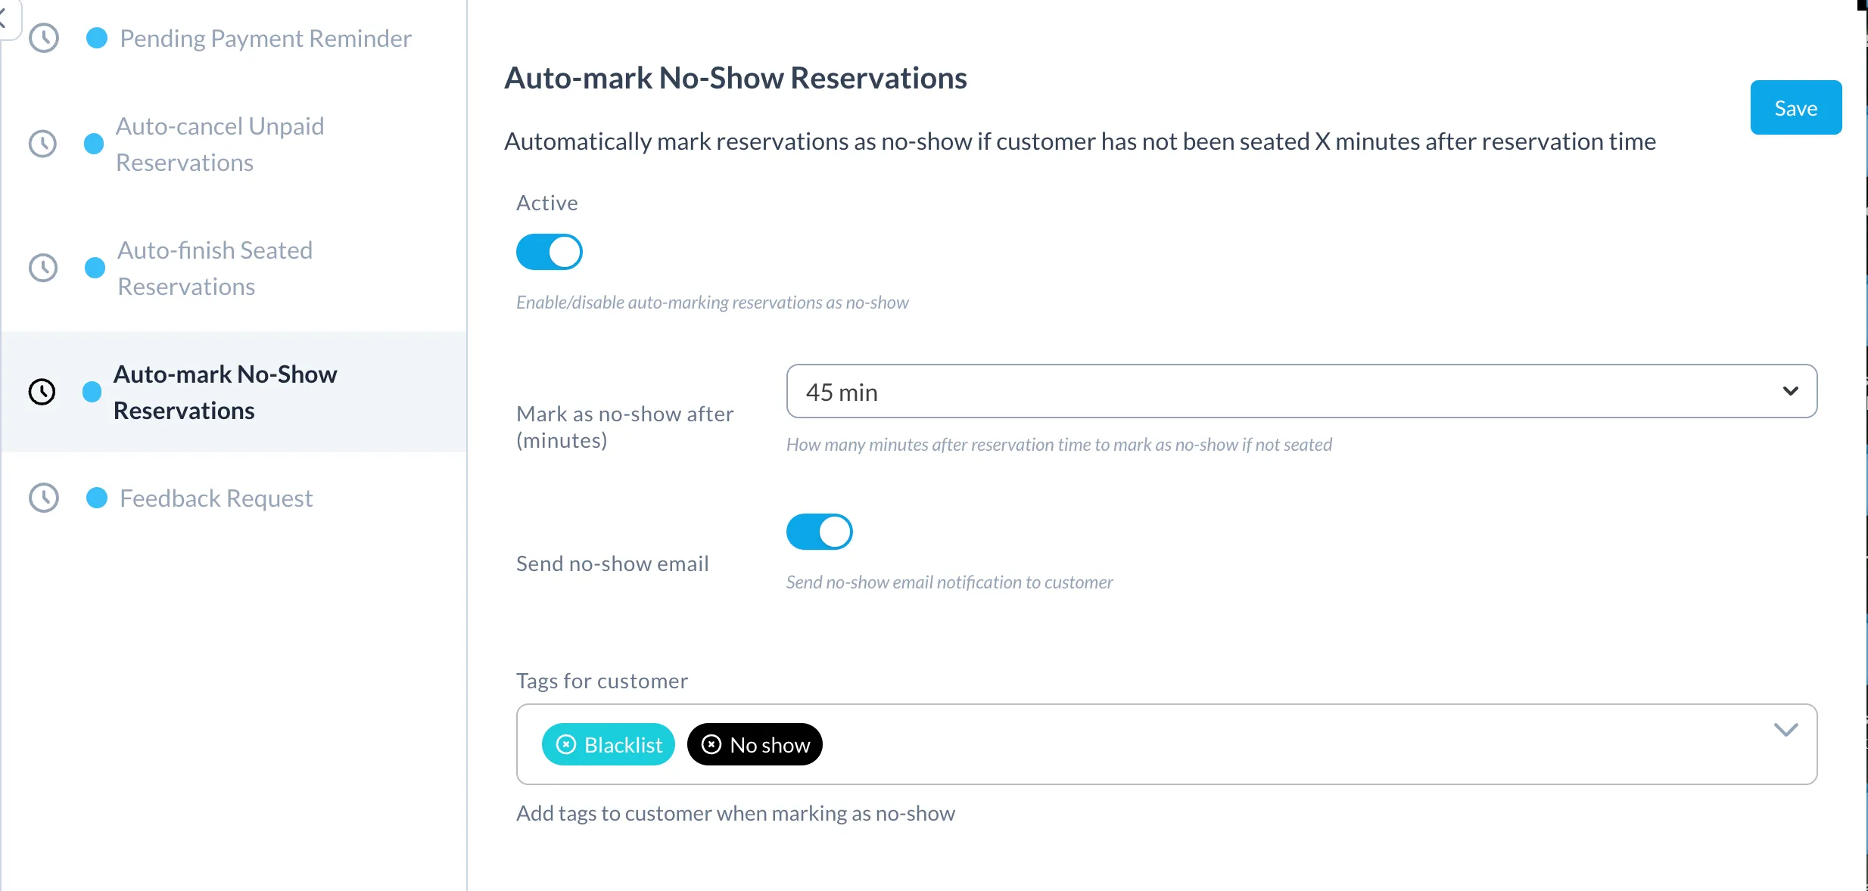This screenshot has width=1868, height=891.
Task: Expand the Tags for customer chevron
Action: pyautogui.click(x=1786, y=730)
